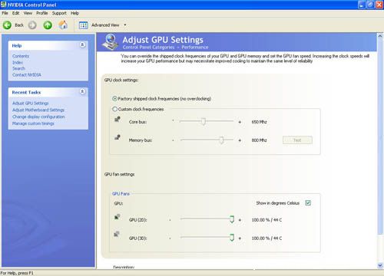Click the Memory bus icon
Screen dimensions: 384x276
click(x=118, y=137)
